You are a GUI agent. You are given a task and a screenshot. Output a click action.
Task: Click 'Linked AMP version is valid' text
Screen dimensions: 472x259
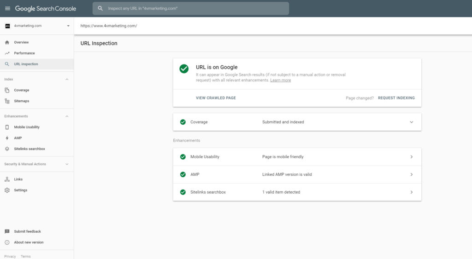pyautogui.click(x=287, y=174)
